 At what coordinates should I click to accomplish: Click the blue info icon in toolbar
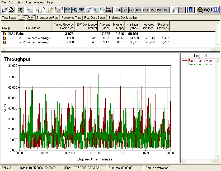pyautogui.click(x=191, y=10)
